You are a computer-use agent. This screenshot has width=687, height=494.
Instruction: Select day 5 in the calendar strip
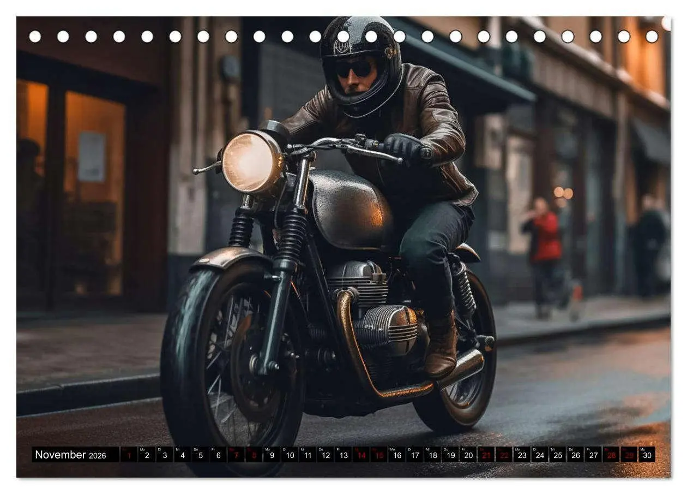(200, 455)
